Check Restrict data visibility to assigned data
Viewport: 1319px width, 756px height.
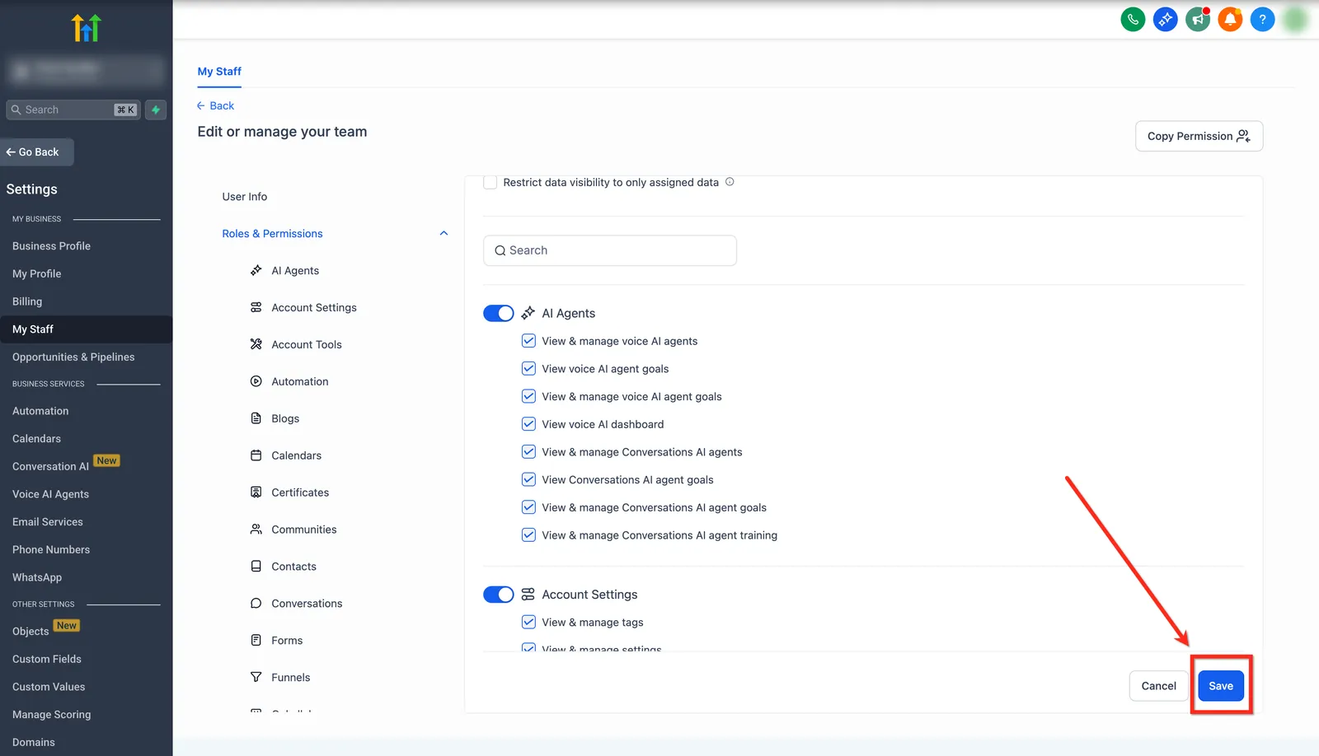pyautogui.click(x=490, y=182)
